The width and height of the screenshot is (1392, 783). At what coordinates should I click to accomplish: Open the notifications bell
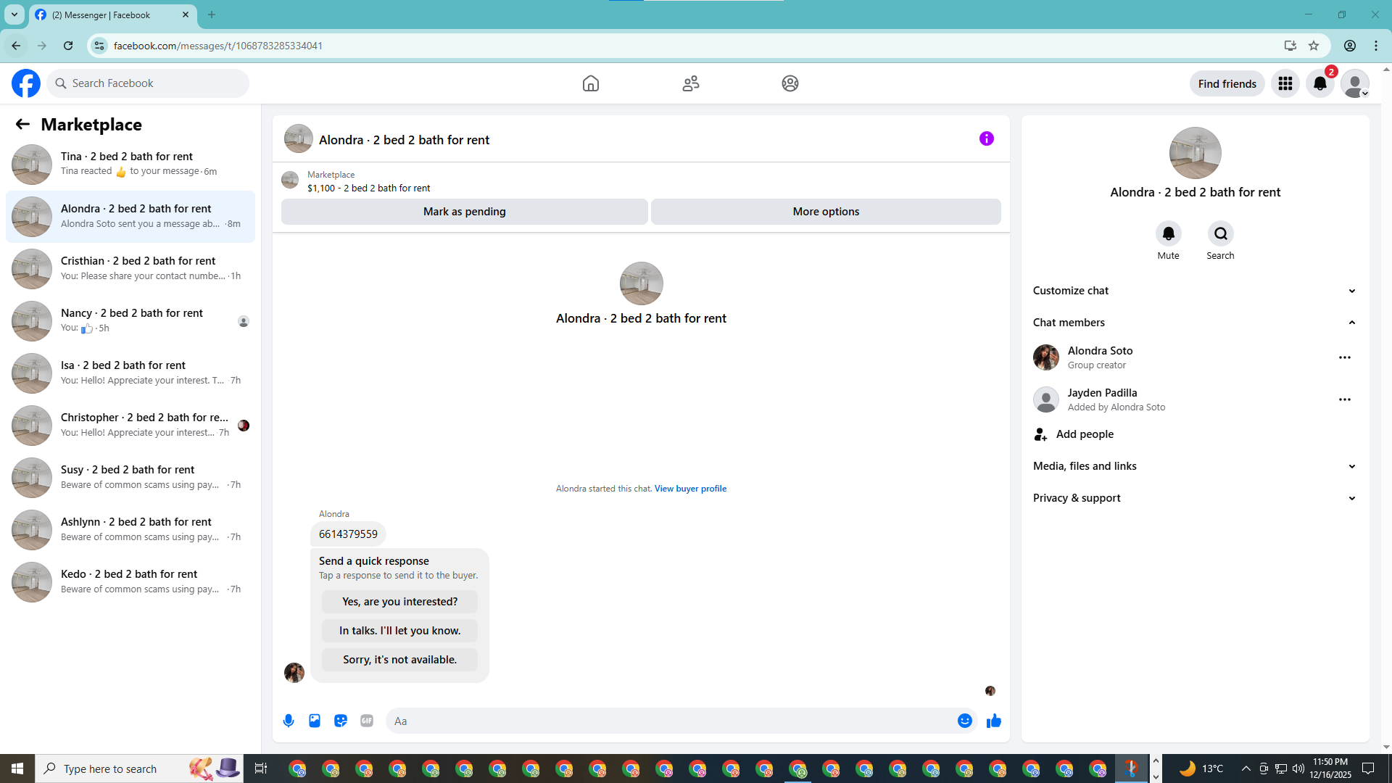(x=1320, y=83)
